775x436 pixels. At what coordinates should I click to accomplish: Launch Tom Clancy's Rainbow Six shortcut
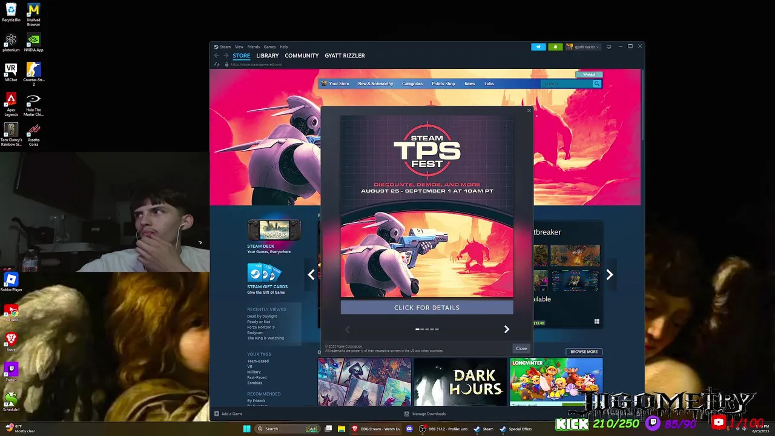(11, 134)
